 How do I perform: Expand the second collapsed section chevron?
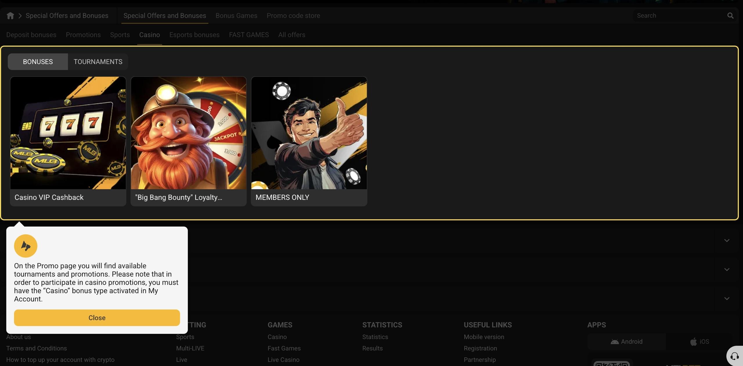[x=727, y=269]
